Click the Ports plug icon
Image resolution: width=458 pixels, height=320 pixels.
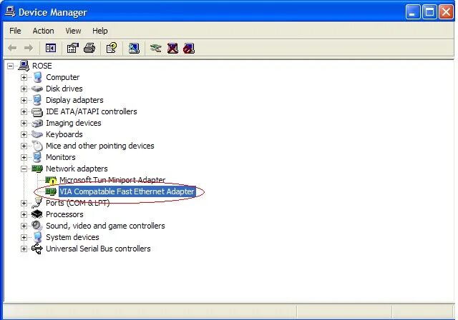37,203
